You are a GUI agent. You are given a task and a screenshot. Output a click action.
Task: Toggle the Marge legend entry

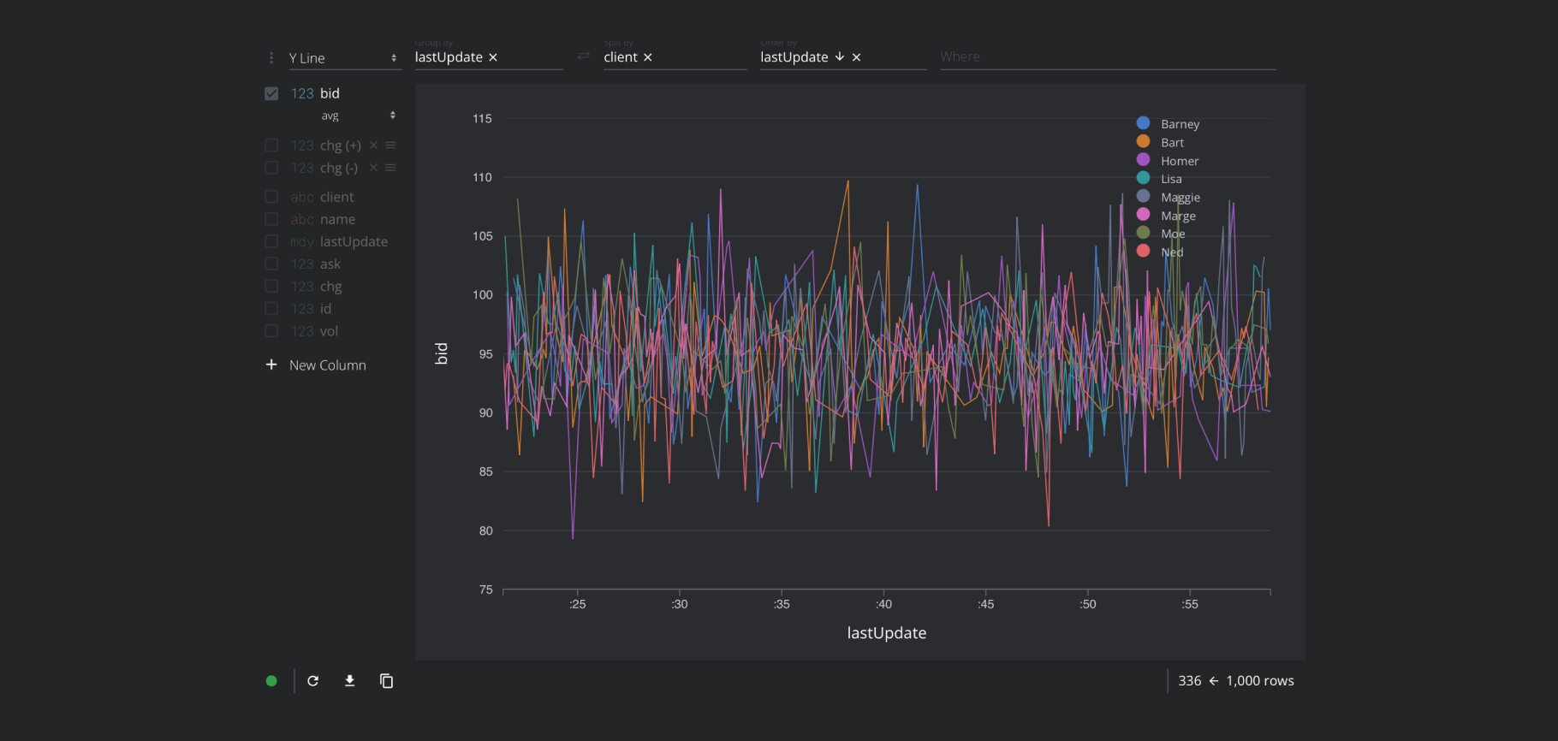1166,216
